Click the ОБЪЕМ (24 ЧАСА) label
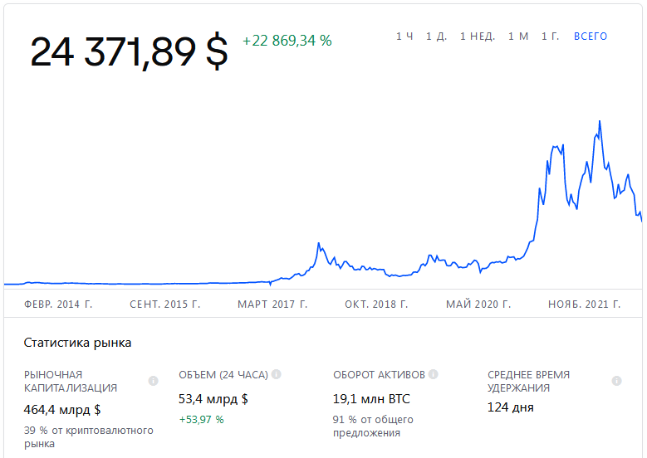 [x=223, y=375]
